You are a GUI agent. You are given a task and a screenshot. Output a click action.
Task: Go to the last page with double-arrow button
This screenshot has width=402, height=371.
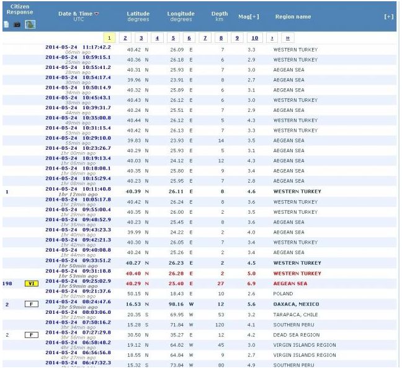(x=287, y=38)
